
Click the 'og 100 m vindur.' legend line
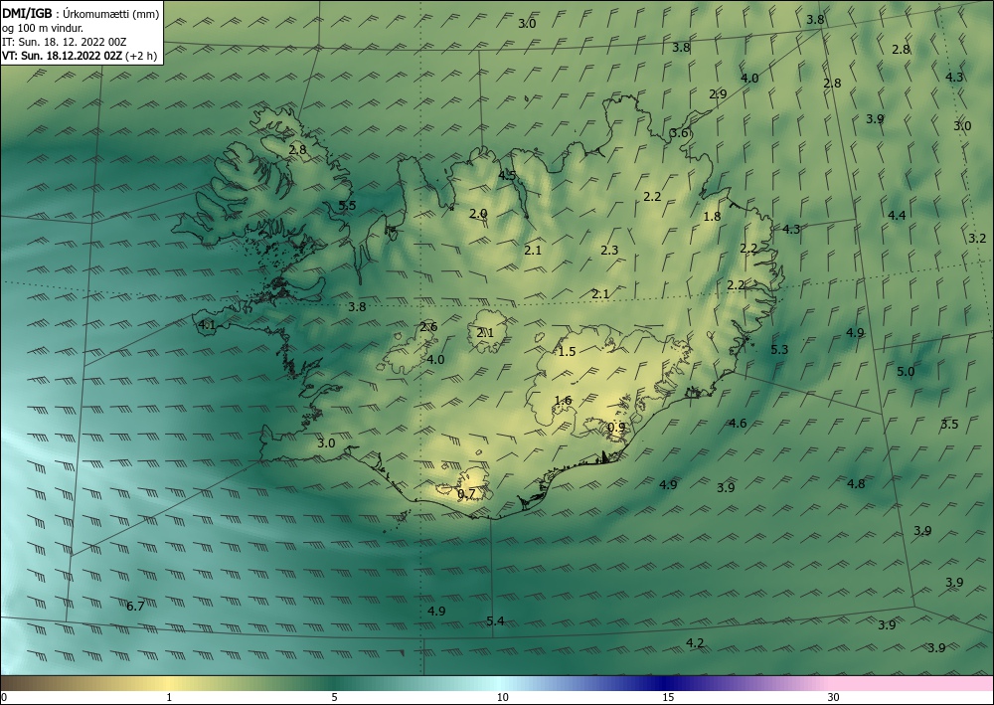coord(43,28)
